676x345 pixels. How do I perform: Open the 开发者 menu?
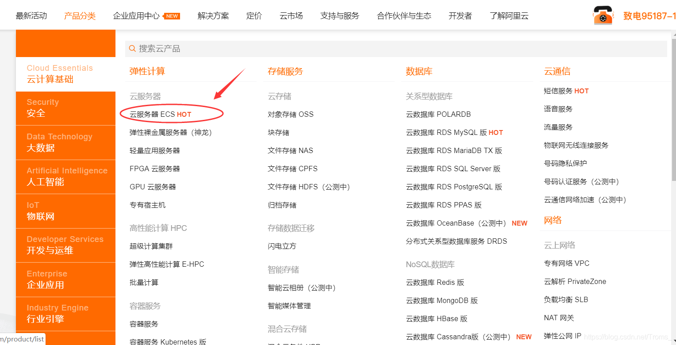460,16
